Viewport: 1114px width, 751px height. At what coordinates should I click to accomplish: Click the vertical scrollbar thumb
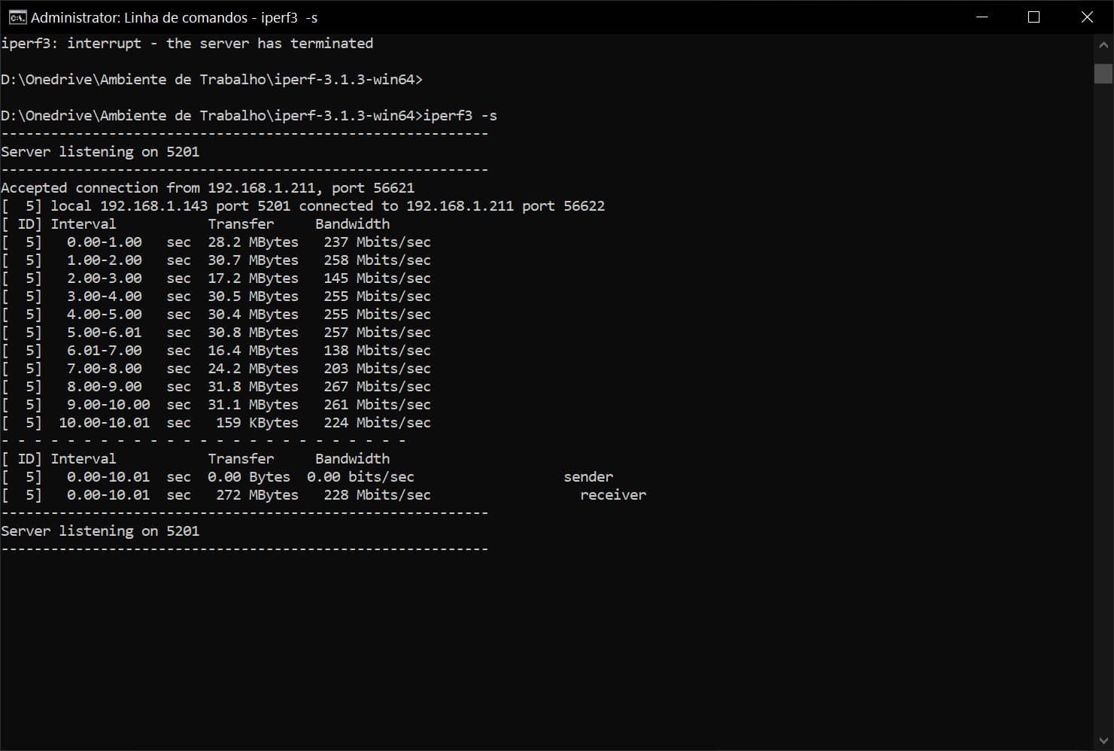pos(1103,74)
